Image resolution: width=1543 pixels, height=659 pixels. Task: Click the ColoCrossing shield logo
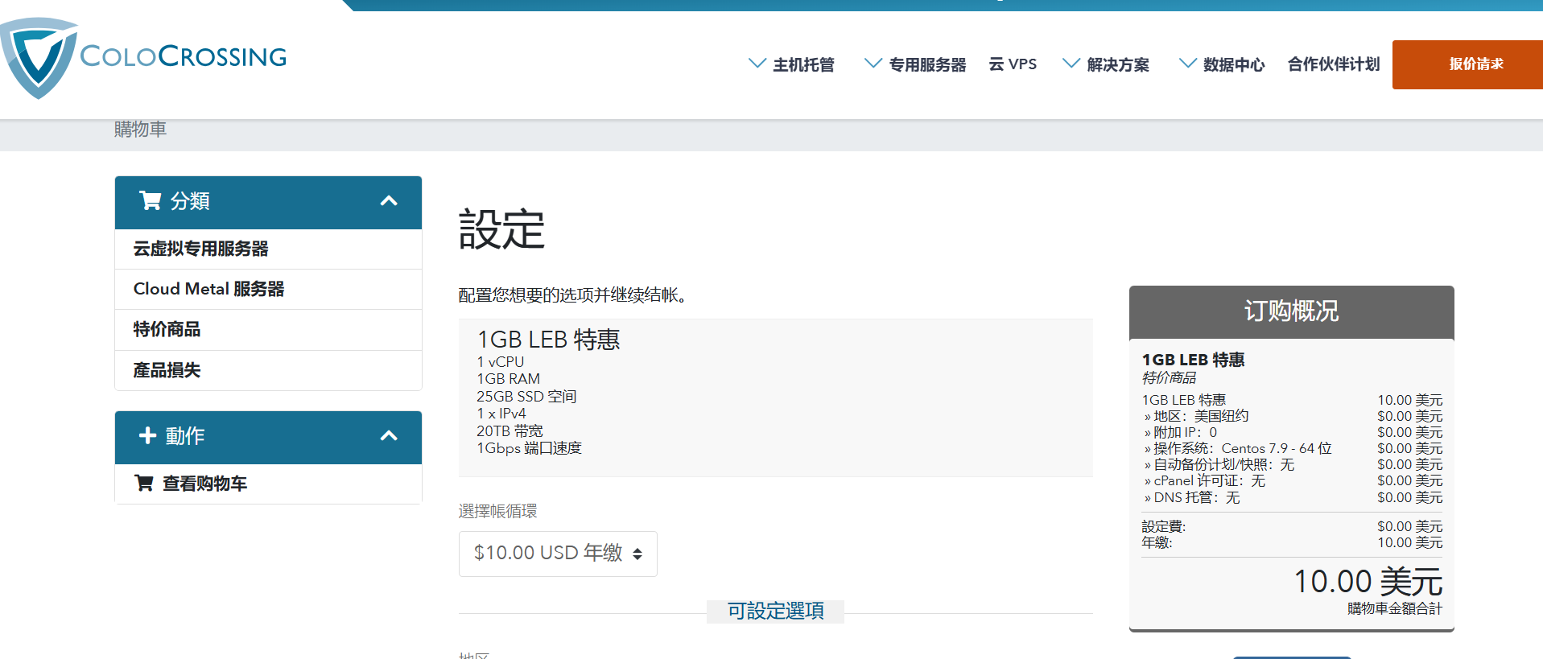pos(39,58)
